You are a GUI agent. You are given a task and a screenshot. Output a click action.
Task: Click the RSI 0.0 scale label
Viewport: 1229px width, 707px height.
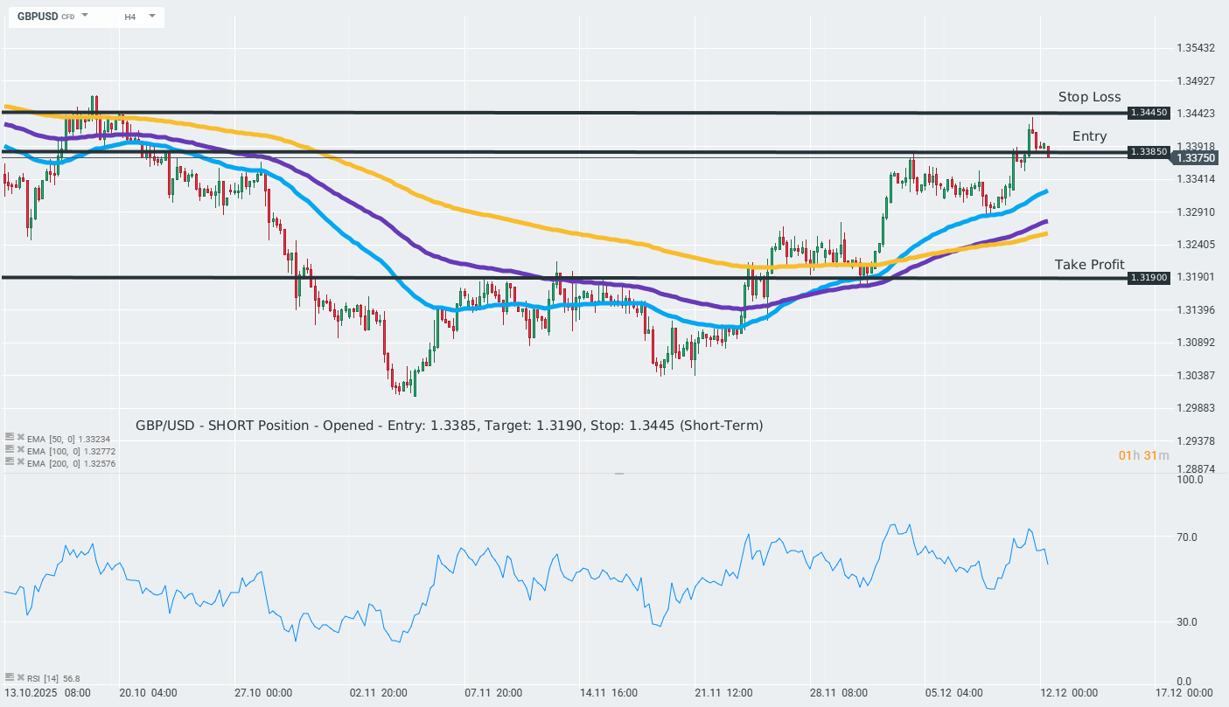(x=1184, y=682)
